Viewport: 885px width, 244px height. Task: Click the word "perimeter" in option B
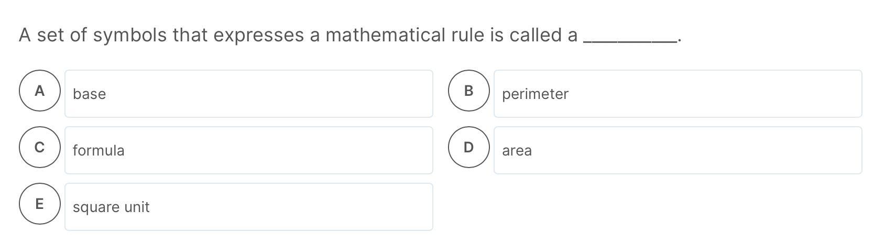[x=535, y=94]
